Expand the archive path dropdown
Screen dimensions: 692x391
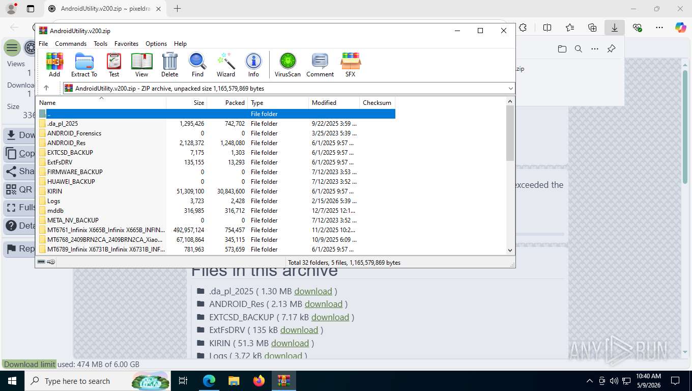(511, 89)
